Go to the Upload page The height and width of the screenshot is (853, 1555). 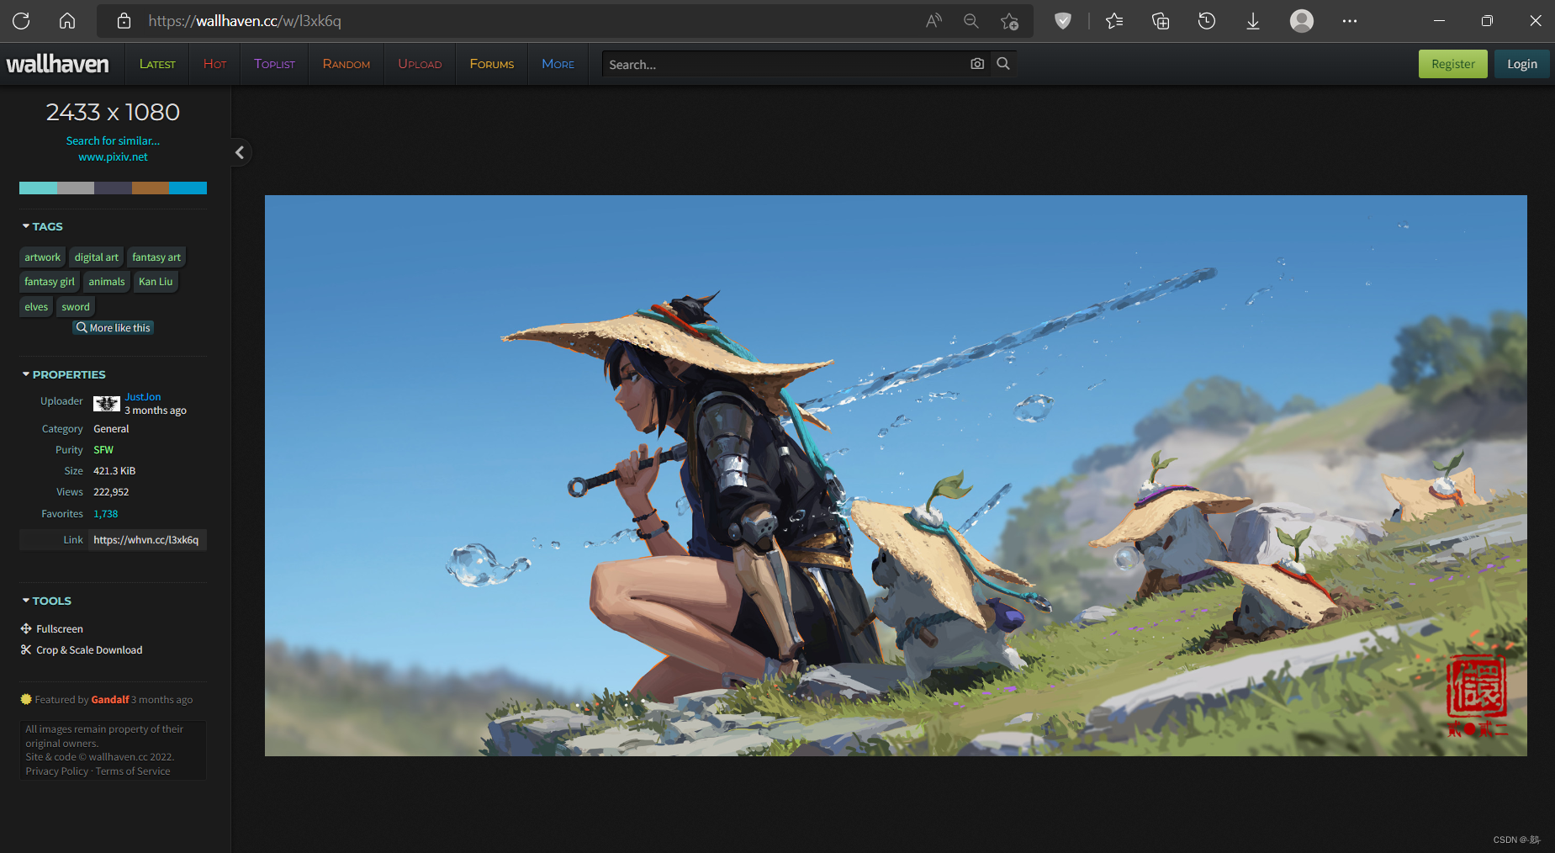420,64
